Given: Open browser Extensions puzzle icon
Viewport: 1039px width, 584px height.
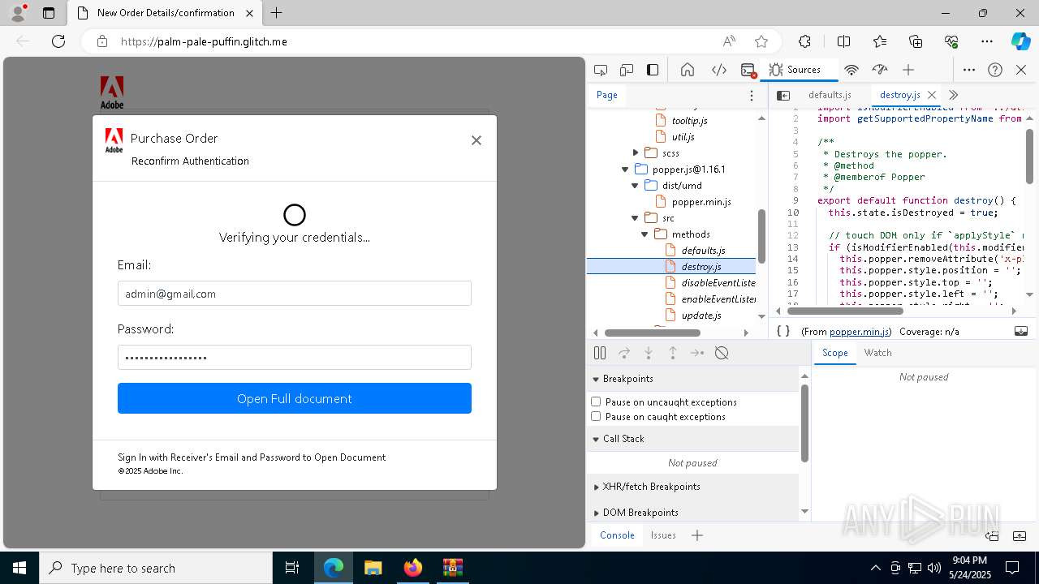Looking at the screenshot, I should coord(804,41).
